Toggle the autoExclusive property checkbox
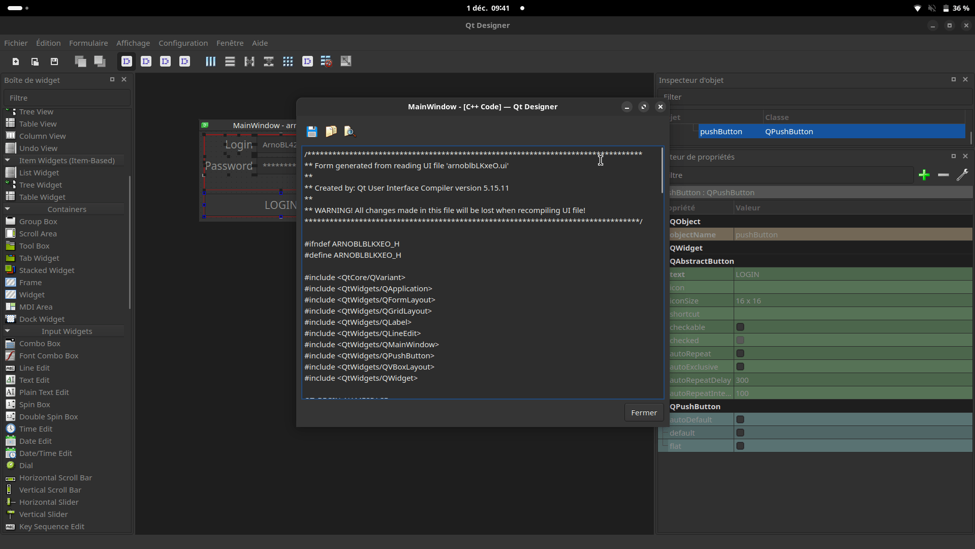 click(740, 367)
